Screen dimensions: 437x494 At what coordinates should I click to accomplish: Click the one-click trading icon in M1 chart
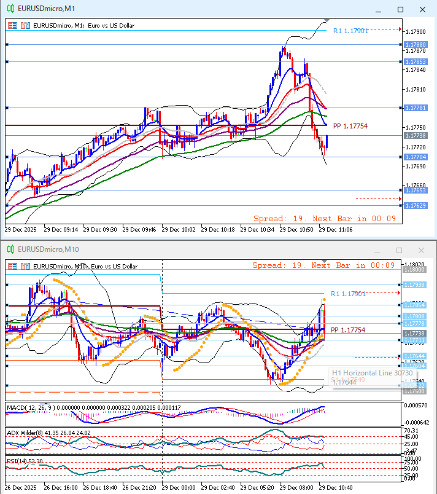[25, 26]
